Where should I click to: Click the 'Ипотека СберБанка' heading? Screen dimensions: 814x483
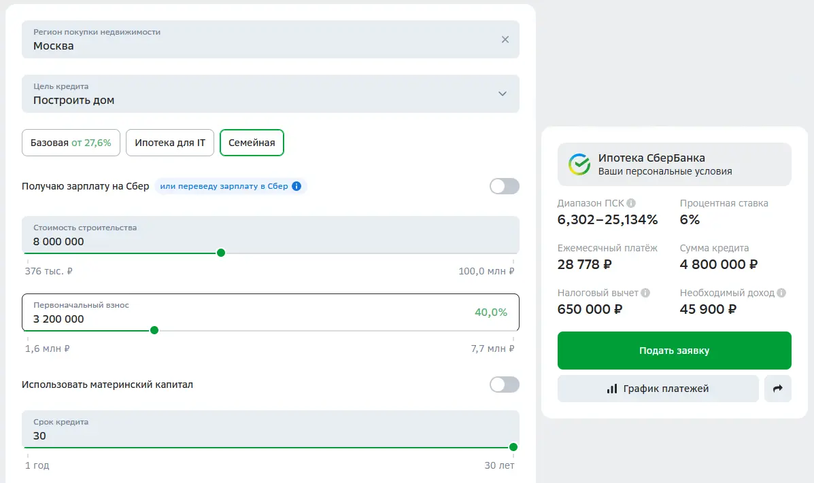point(651,158)
